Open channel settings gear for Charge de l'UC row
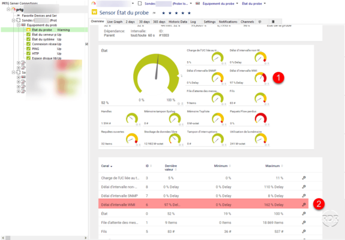The width and height of the screenshot is (345, 240). click(x=304, y=178)
